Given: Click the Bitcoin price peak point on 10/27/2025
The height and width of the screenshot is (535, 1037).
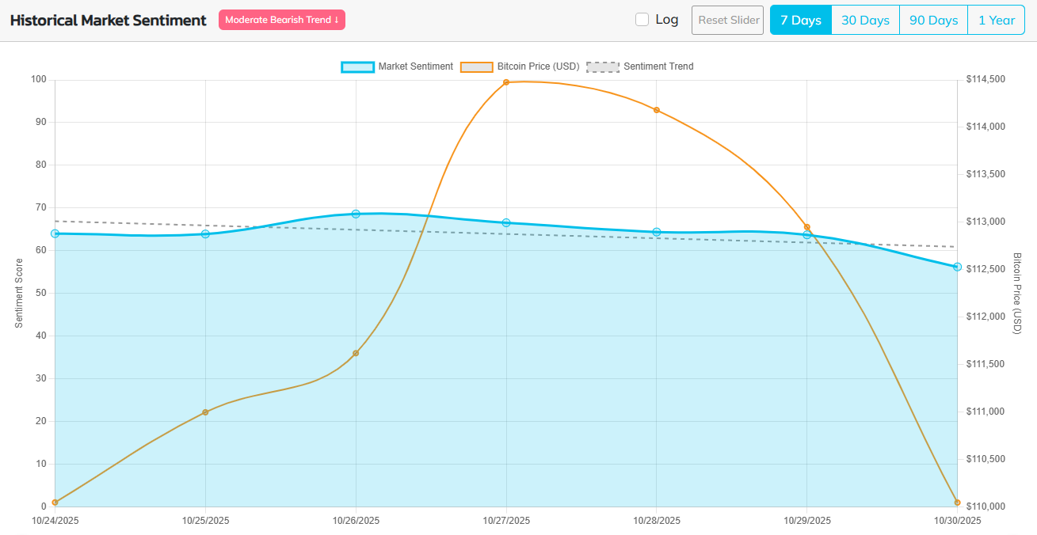Looking at the screenshot, I should pos(506,82).
